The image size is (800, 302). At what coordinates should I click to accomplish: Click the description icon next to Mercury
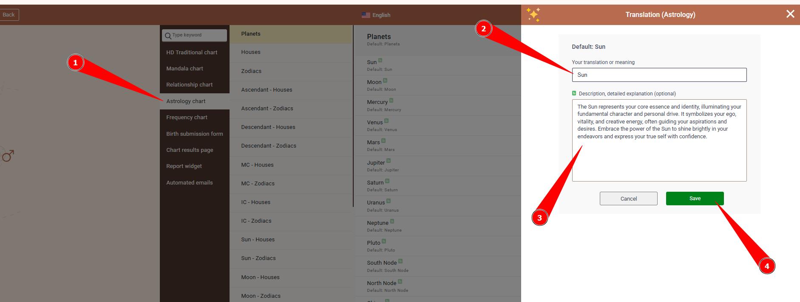pos(391,100)
